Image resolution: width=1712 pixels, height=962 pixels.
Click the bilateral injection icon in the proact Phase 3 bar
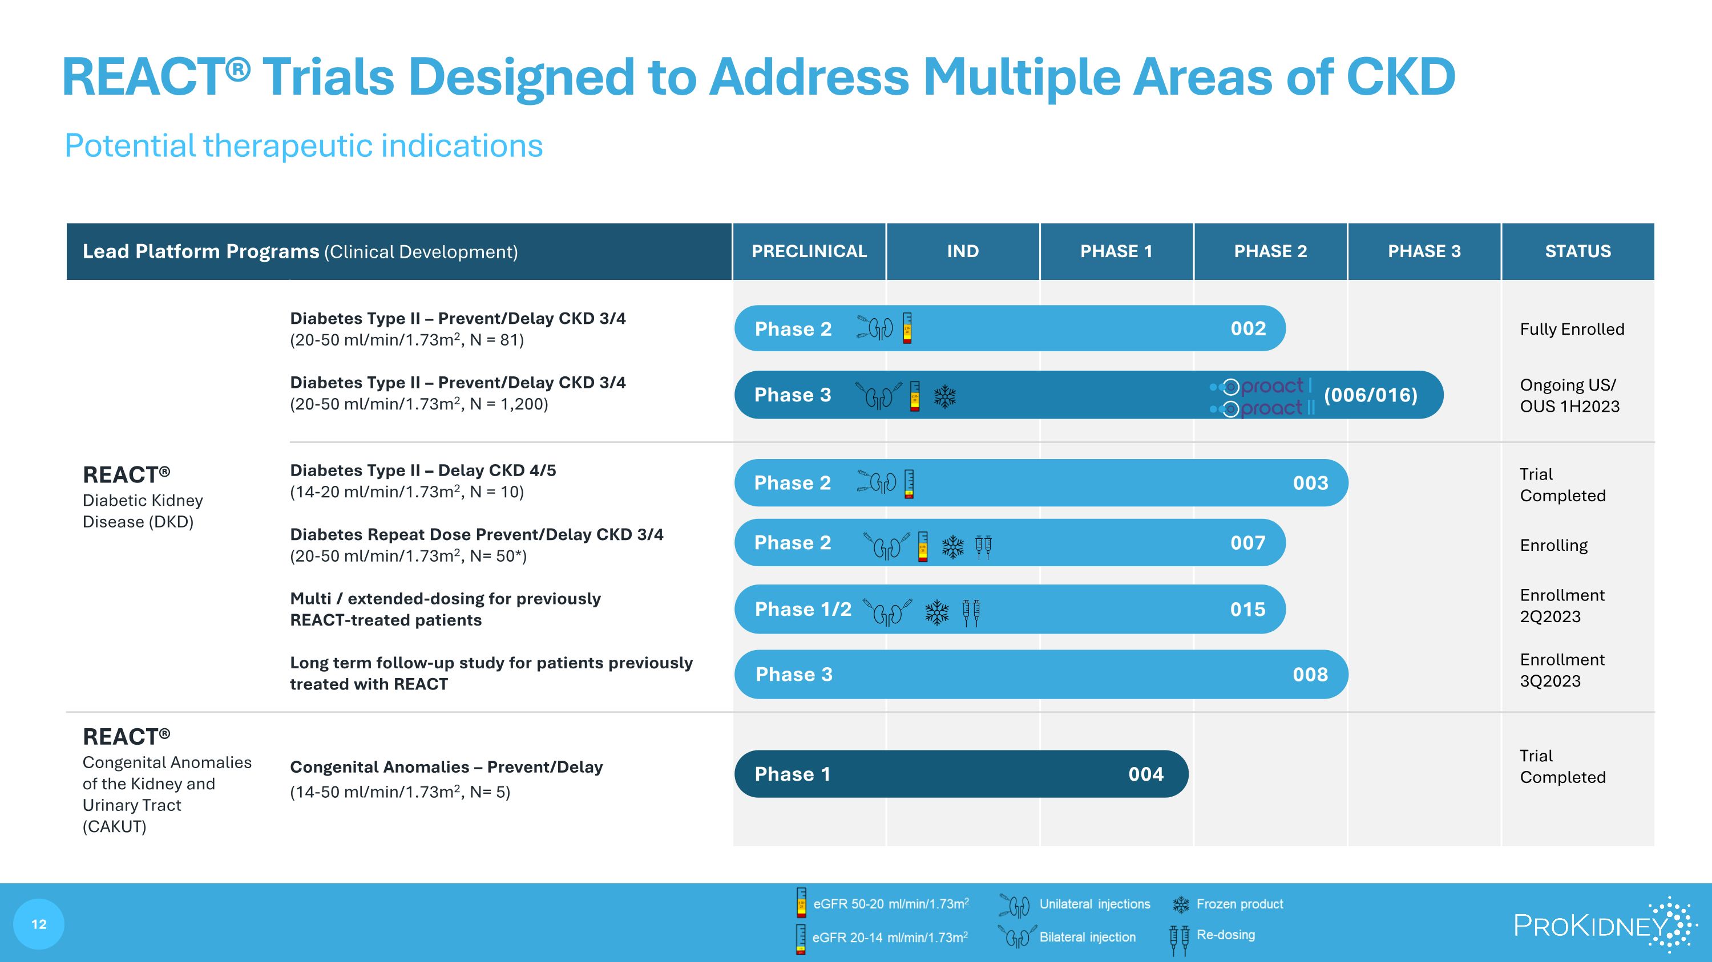879,396
